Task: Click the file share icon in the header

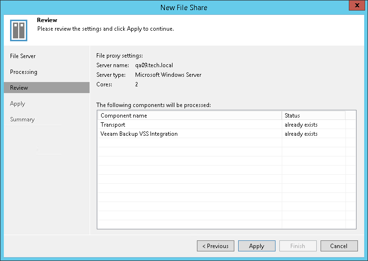Action: tap(19, 30)
